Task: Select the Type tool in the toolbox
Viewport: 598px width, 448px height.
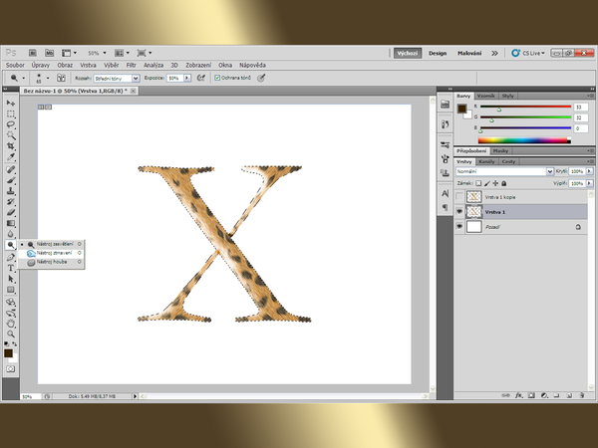Action: (11, 267)
